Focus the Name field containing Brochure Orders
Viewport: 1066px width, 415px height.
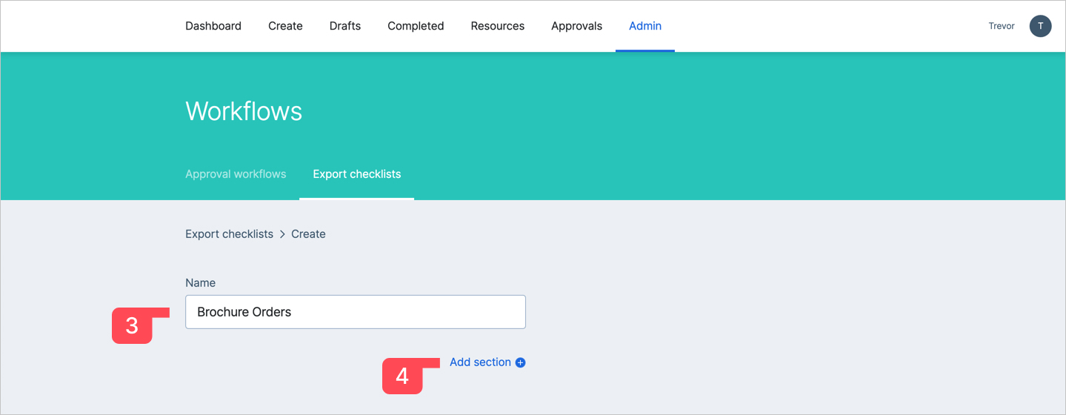[356, 312]
